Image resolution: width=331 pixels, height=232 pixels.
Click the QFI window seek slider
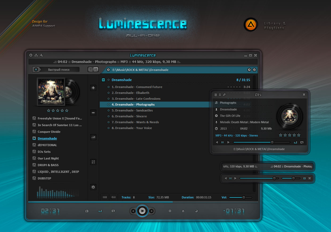262,142
